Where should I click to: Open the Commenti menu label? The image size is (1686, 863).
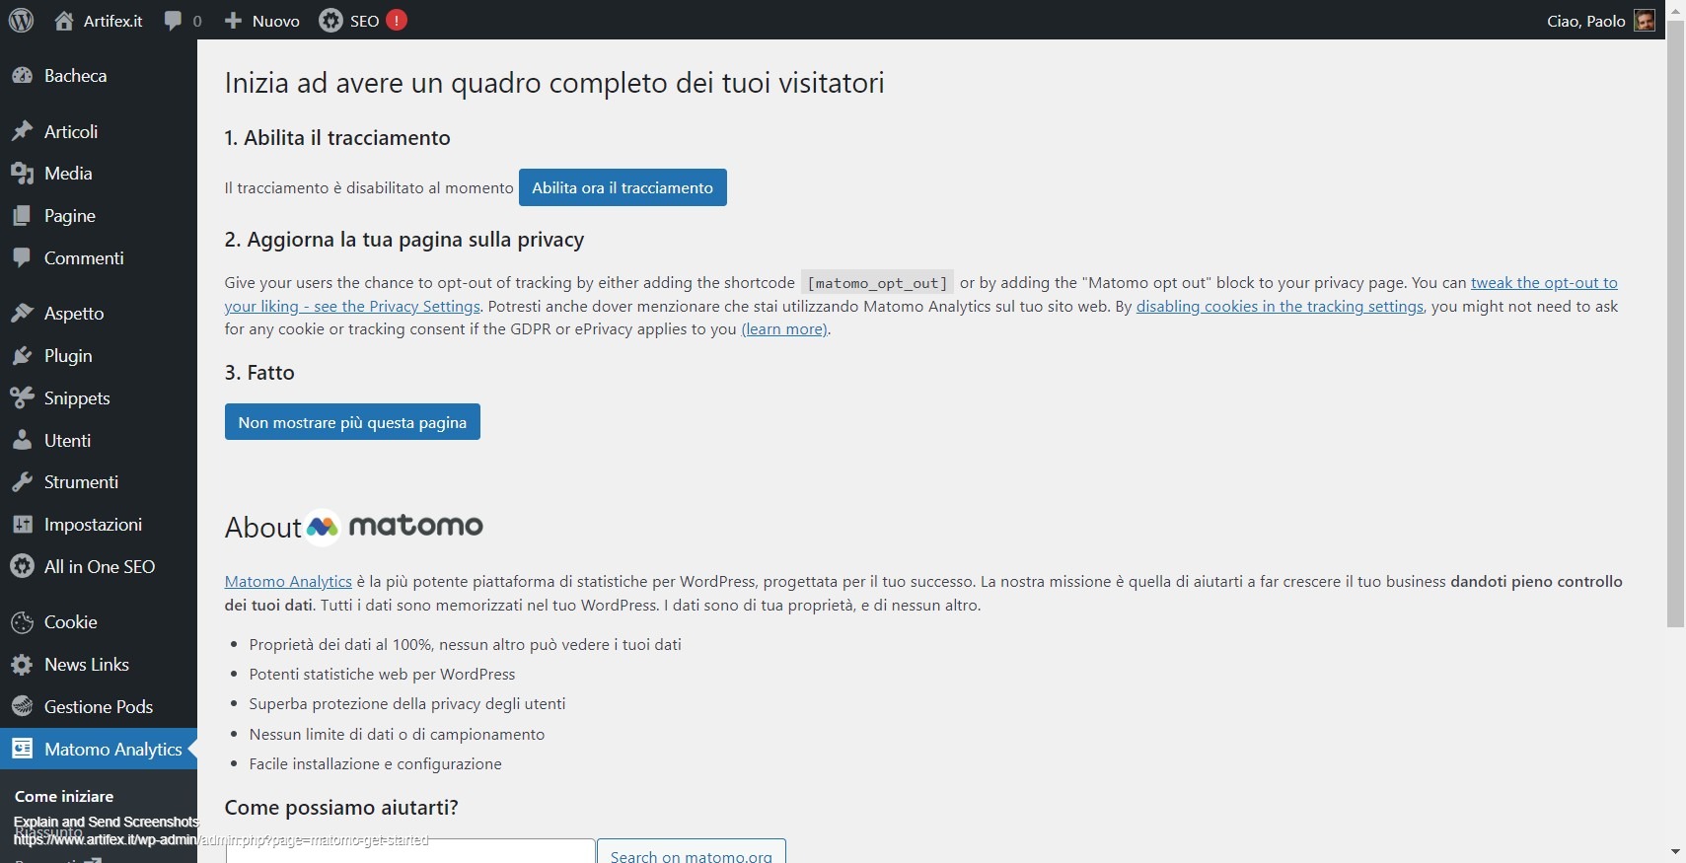(84, 258)
